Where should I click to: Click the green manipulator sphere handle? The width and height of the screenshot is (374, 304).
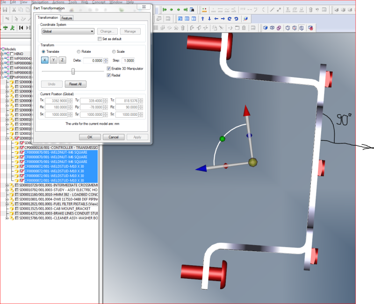223,139
